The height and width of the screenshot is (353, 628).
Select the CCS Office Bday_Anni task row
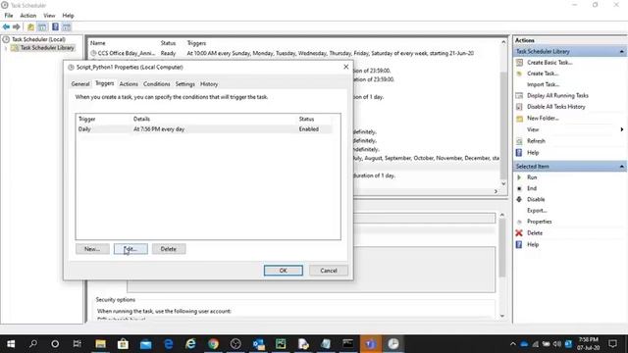(x=294, y=53)
